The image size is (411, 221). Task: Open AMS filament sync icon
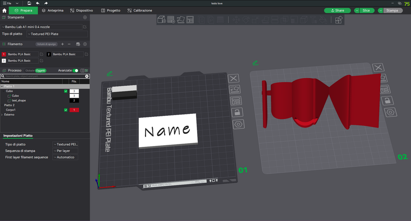pyautogui.click(x=78, y=44)
